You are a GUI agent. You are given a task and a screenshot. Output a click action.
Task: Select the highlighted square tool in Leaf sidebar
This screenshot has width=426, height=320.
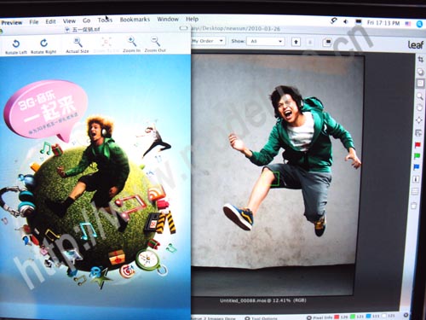point(420,84)
